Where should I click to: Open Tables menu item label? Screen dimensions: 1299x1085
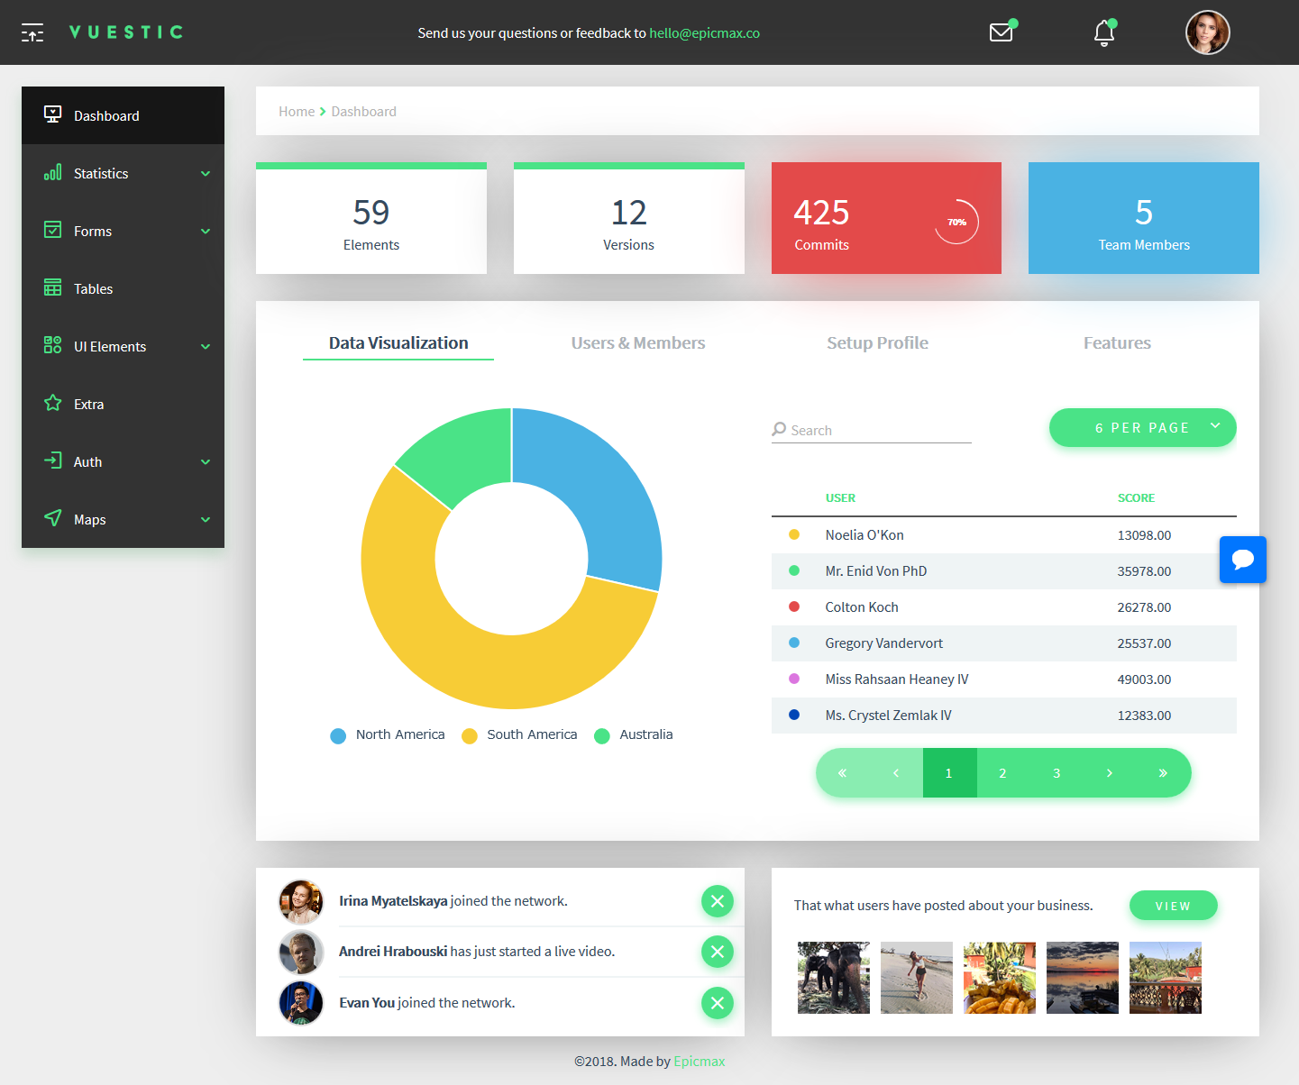tap(94, 288)
